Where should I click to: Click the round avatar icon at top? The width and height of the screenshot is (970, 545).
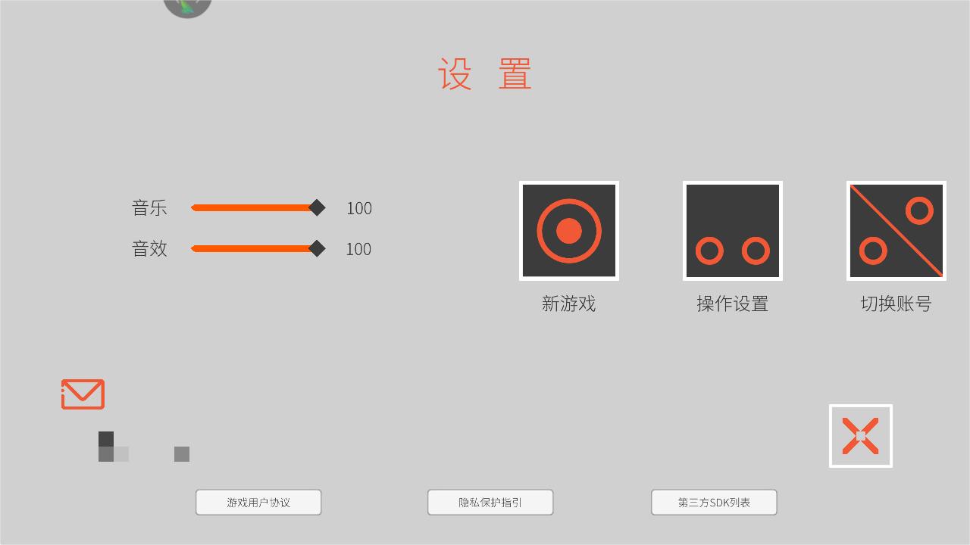(187, 8)
